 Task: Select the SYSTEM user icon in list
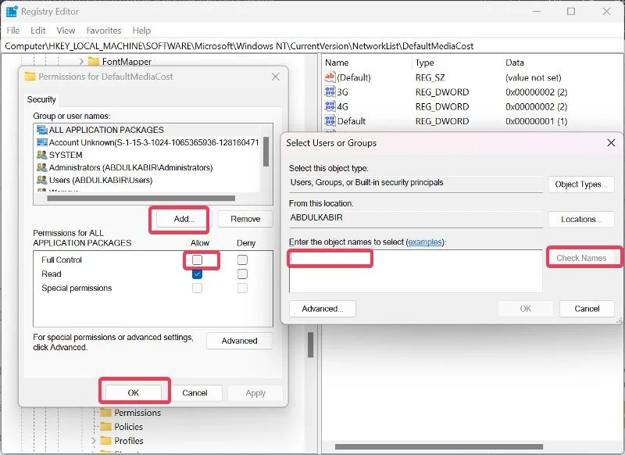click(x=41, y=155)
